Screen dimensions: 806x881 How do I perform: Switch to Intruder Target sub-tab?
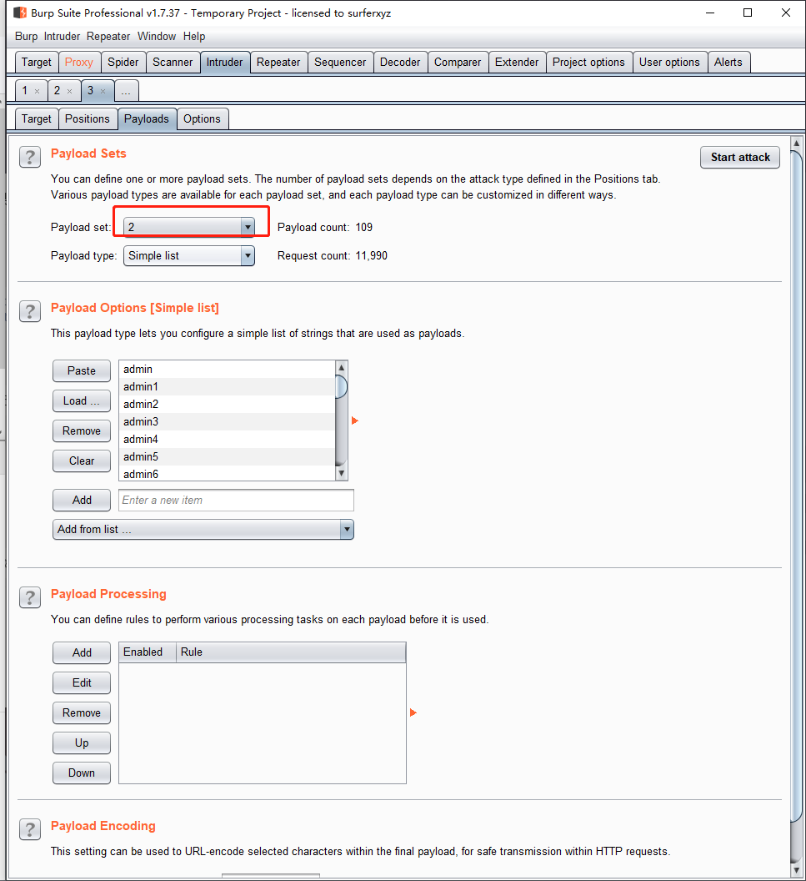(37, 119)
